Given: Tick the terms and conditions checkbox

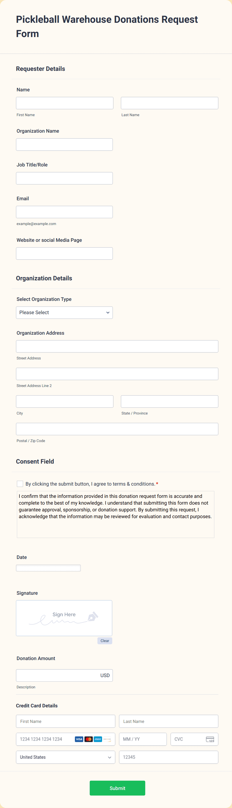Looking at the screenshot, I should [20, 484].
